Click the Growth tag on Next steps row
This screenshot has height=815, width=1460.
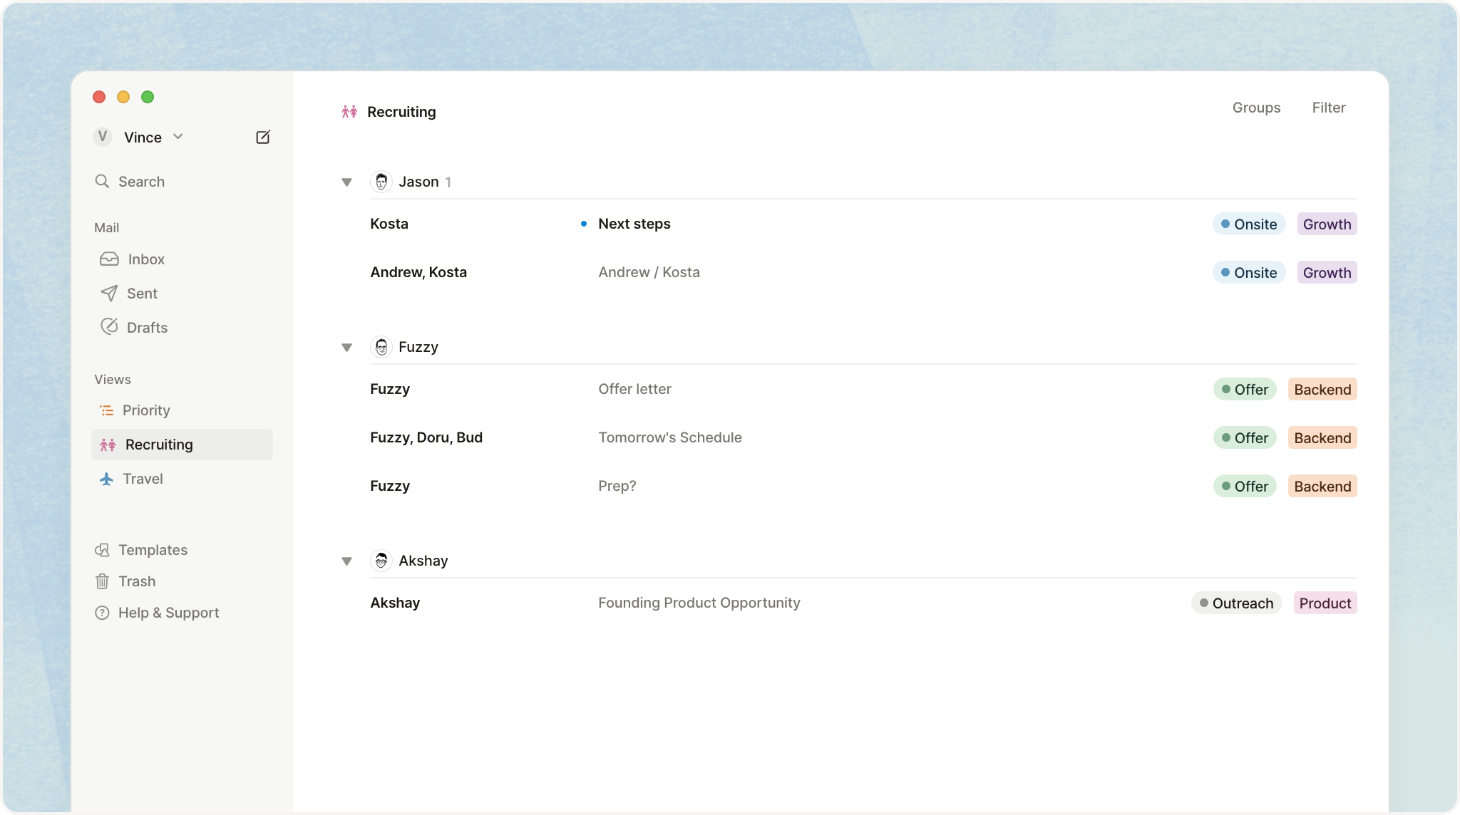coord(1327,224)
